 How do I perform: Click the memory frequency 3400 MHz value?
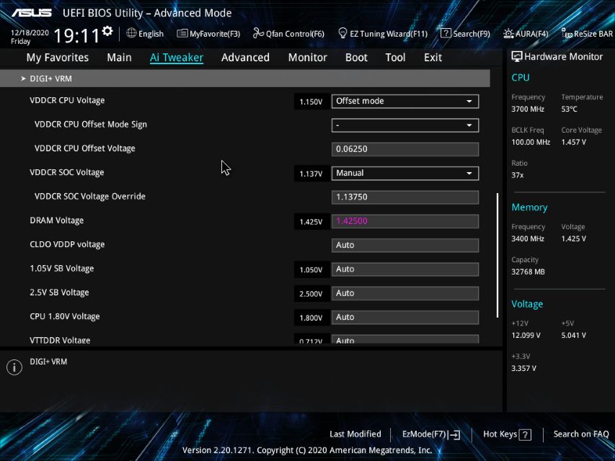tap(528, 238)
